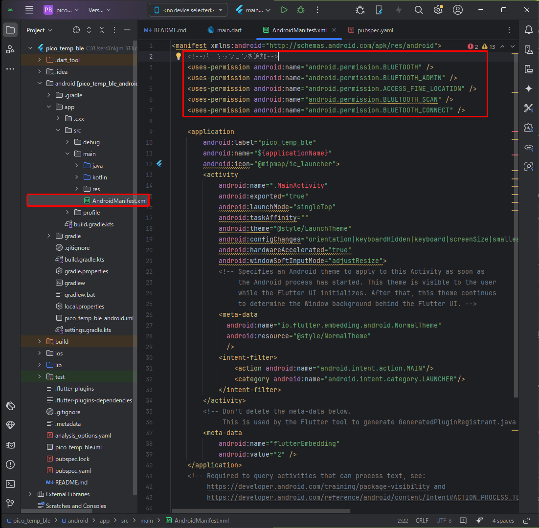Click the Search Everywhere magnifier icon

click(419, 10)
